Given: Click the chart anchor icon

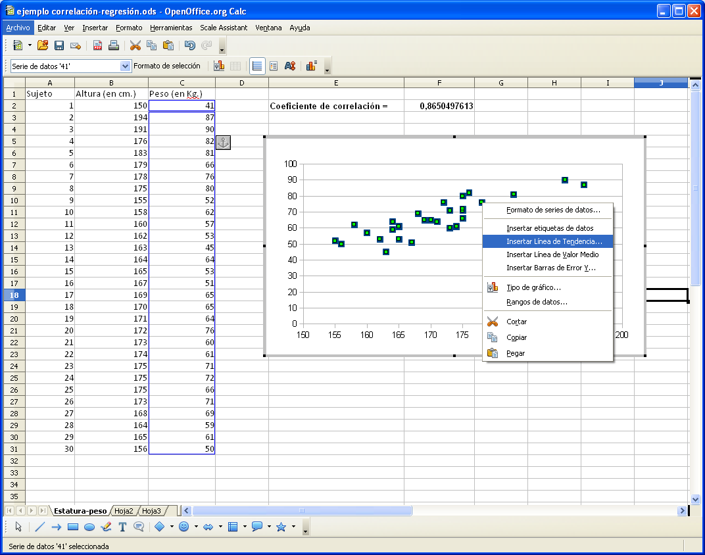Looking at the screenshot, I should [x=224, y=142].
